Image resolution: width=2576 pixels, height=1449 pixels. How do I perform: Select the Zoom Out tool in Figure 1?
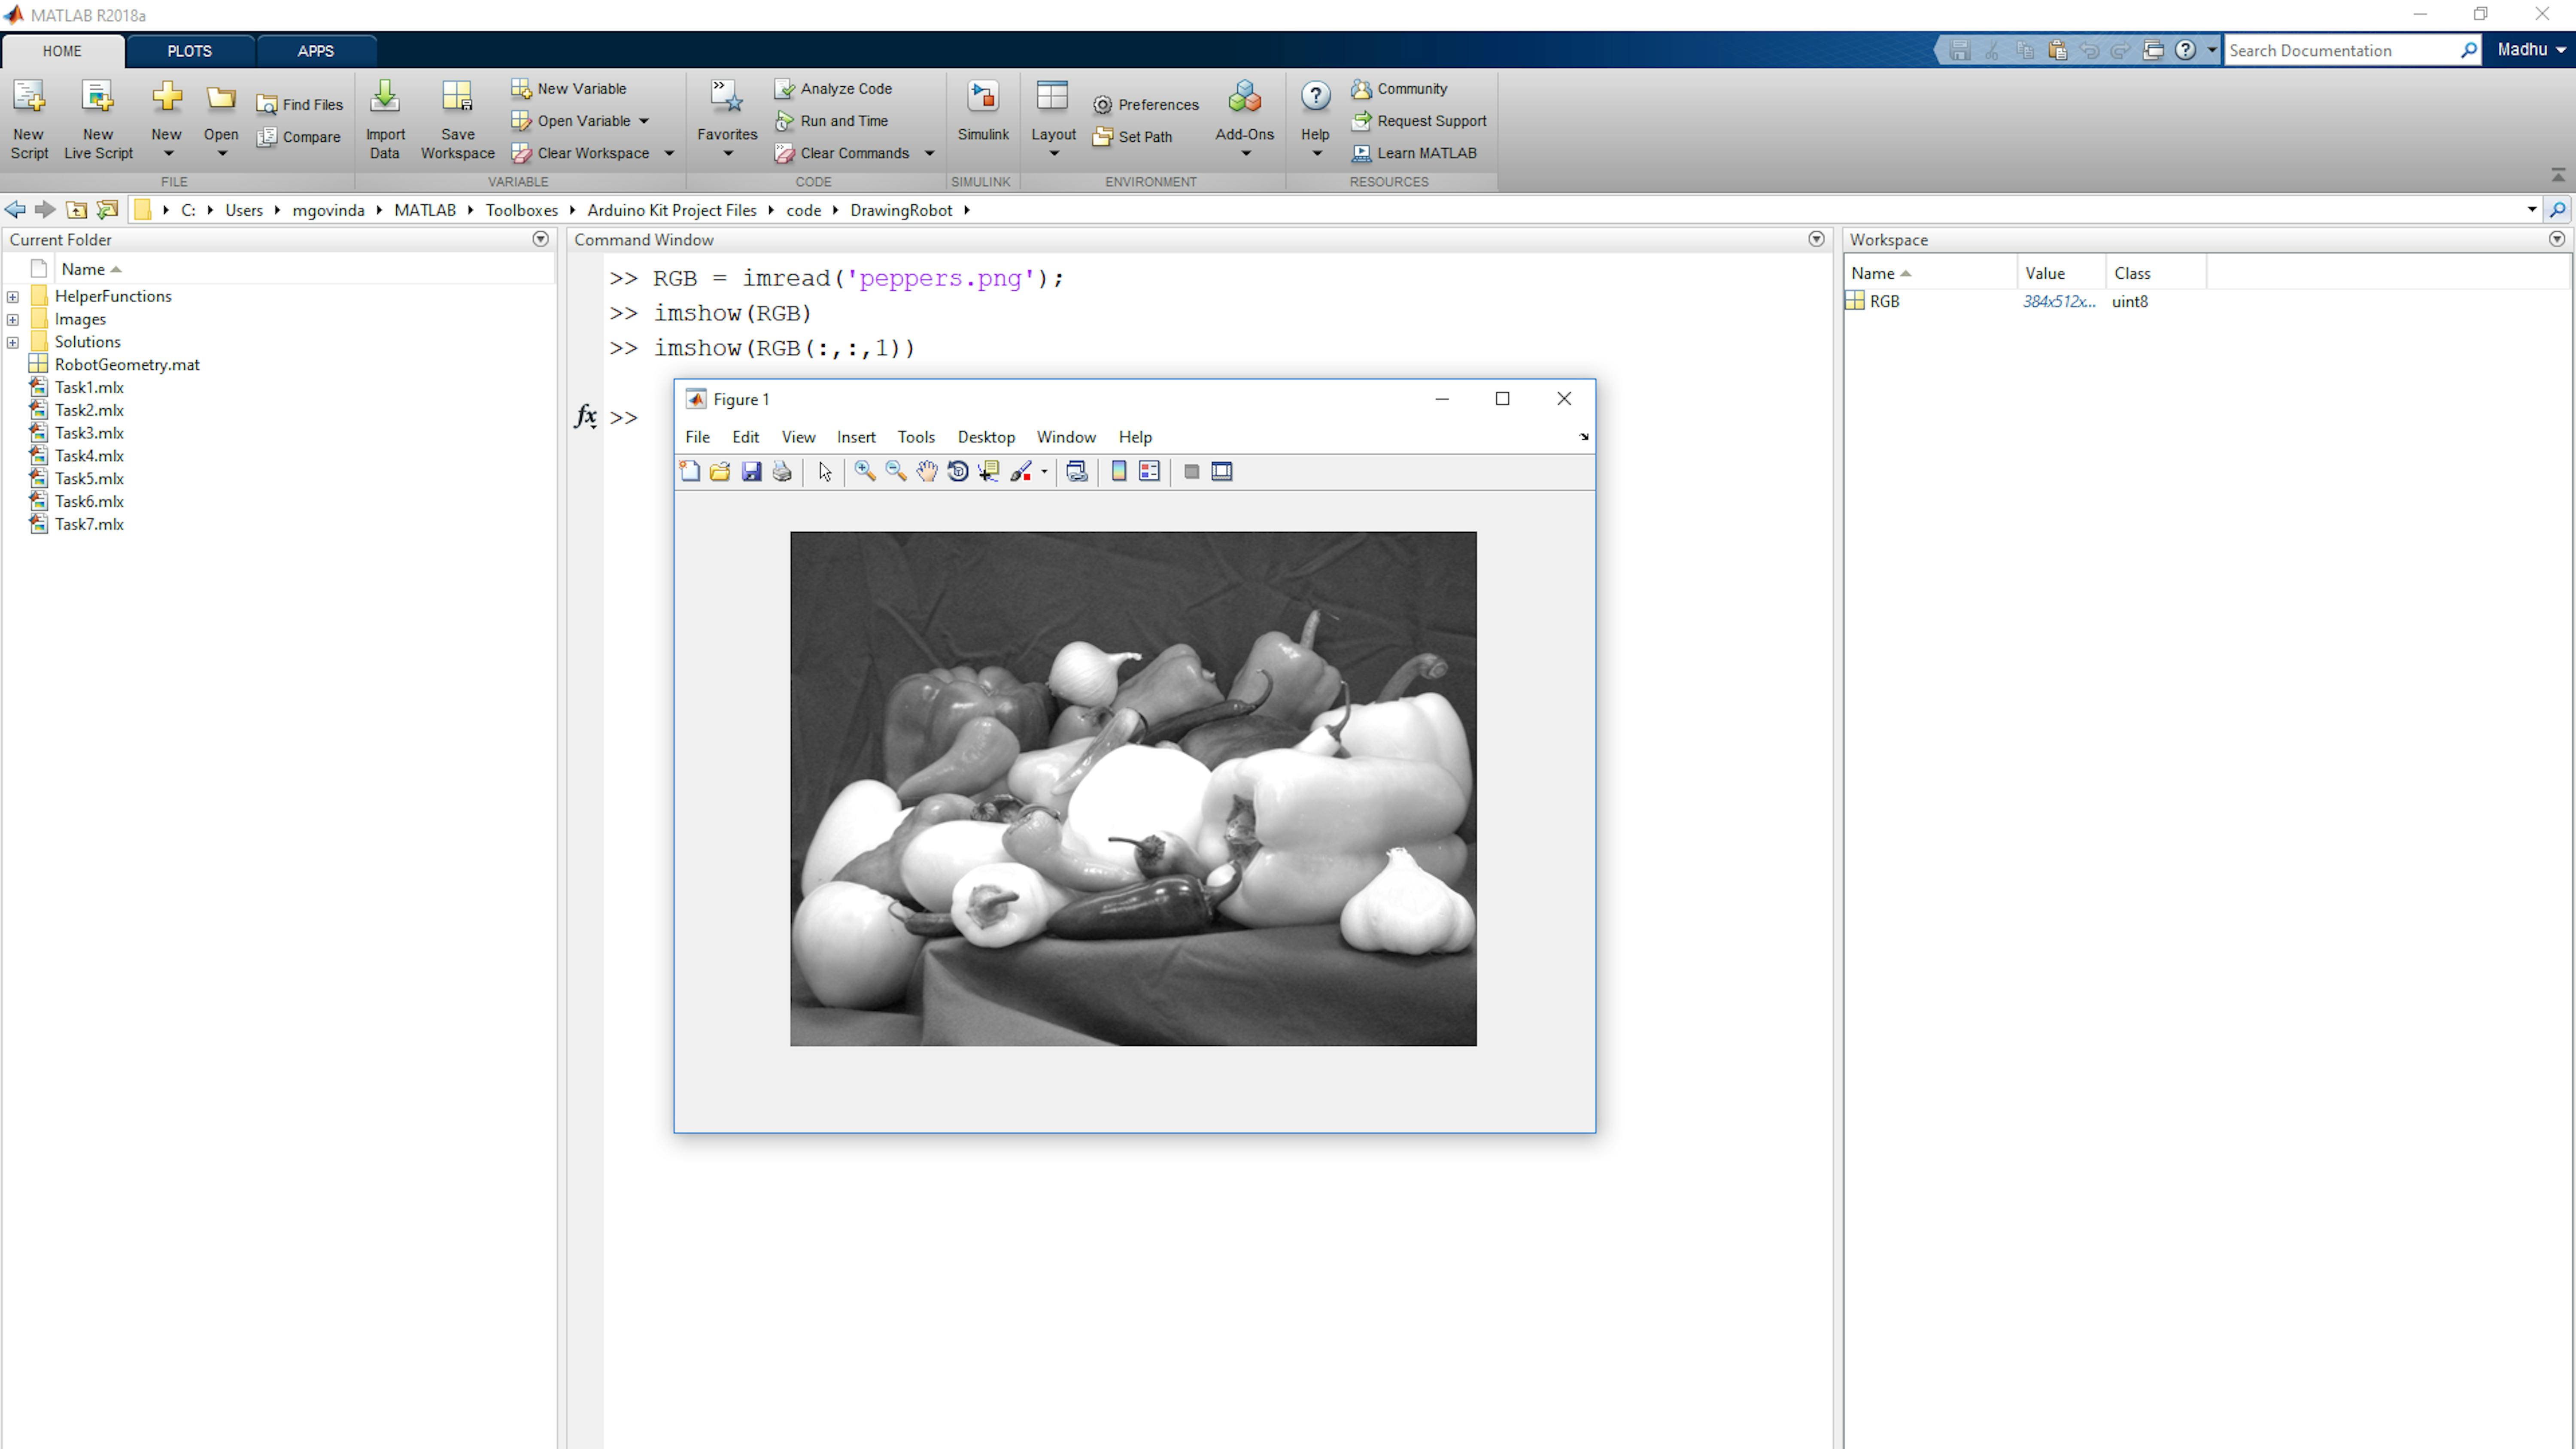pos(896,472)
